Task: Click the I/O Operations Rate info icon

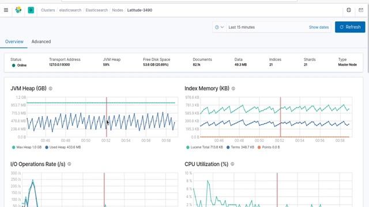Action: tap(69, 164)
